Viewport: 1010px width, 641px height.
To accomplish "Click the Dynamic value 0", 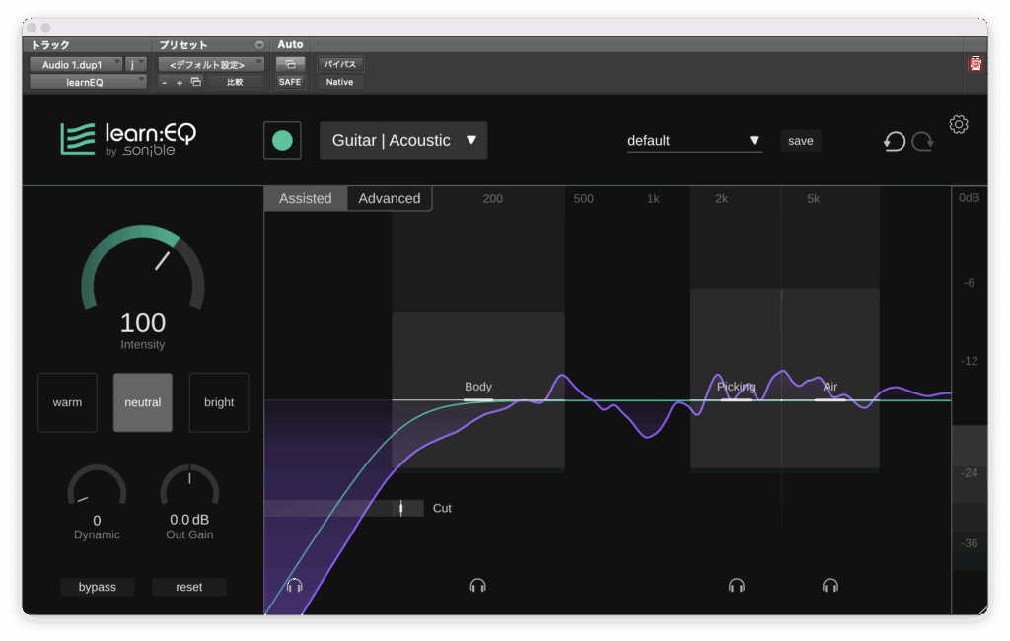I will pos(97,520).
